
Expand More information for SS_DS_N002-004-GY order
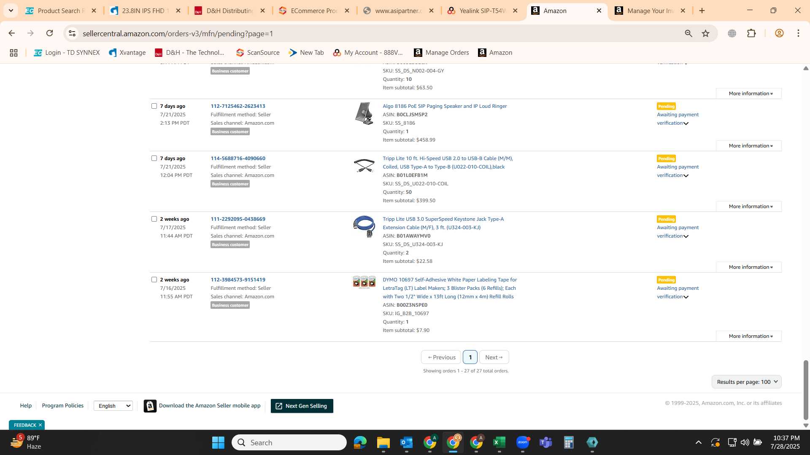click(749, 94)
